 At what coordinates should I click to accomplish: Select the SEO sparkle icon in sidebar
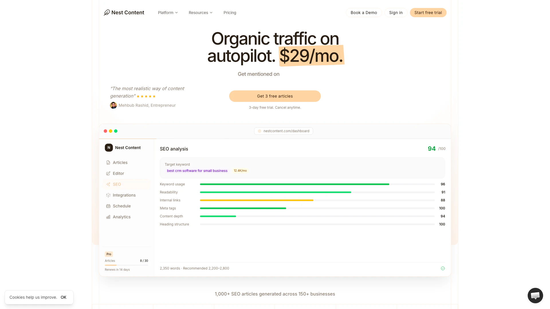[x=108, y=184]
